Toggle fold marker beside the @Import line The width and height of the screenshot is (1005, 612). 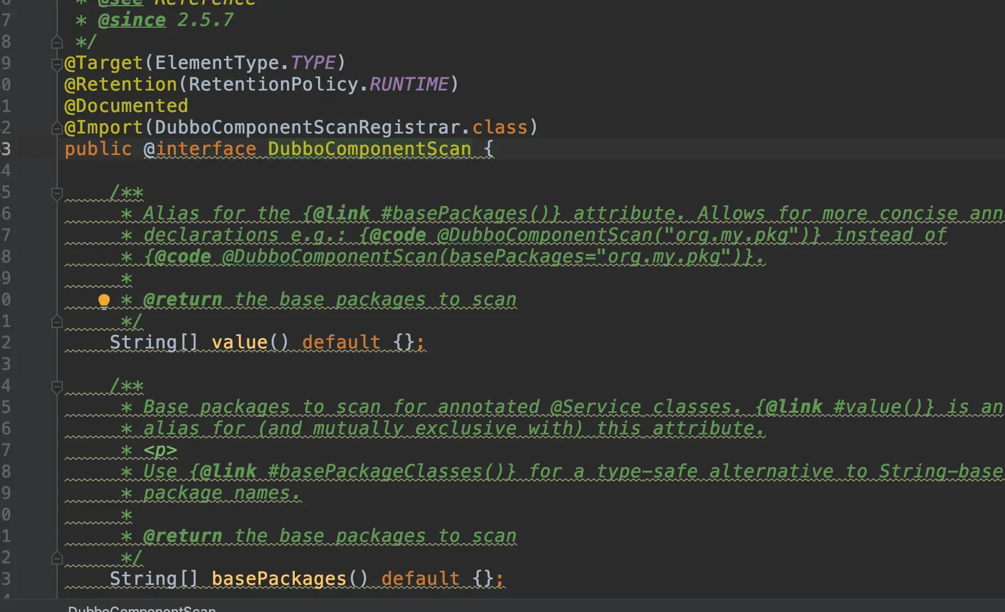(57, 128)
